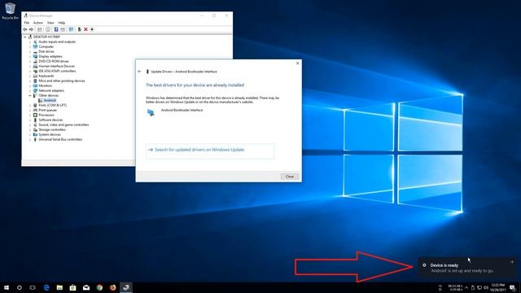Screen dimensions: 521x293
Task: Close the Update Drivers dialog with X
Action: tap(297, 63)
